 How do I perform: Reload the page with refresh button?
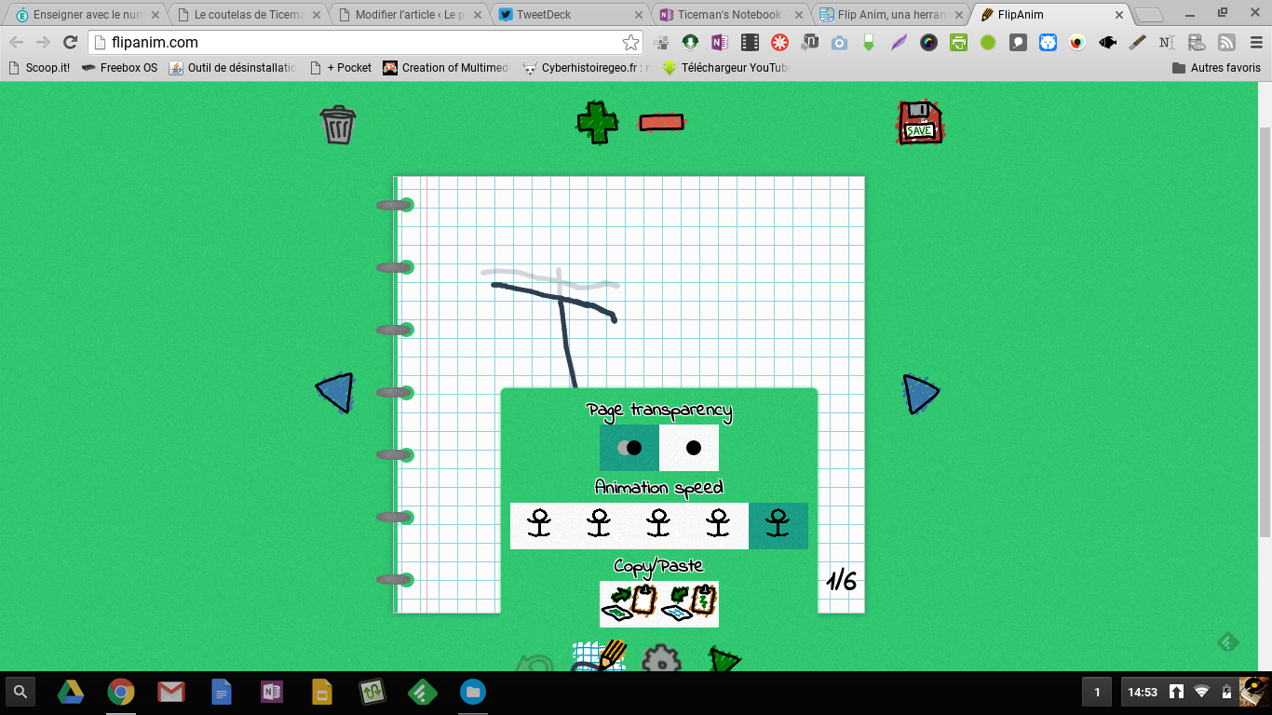coord(70,42)
